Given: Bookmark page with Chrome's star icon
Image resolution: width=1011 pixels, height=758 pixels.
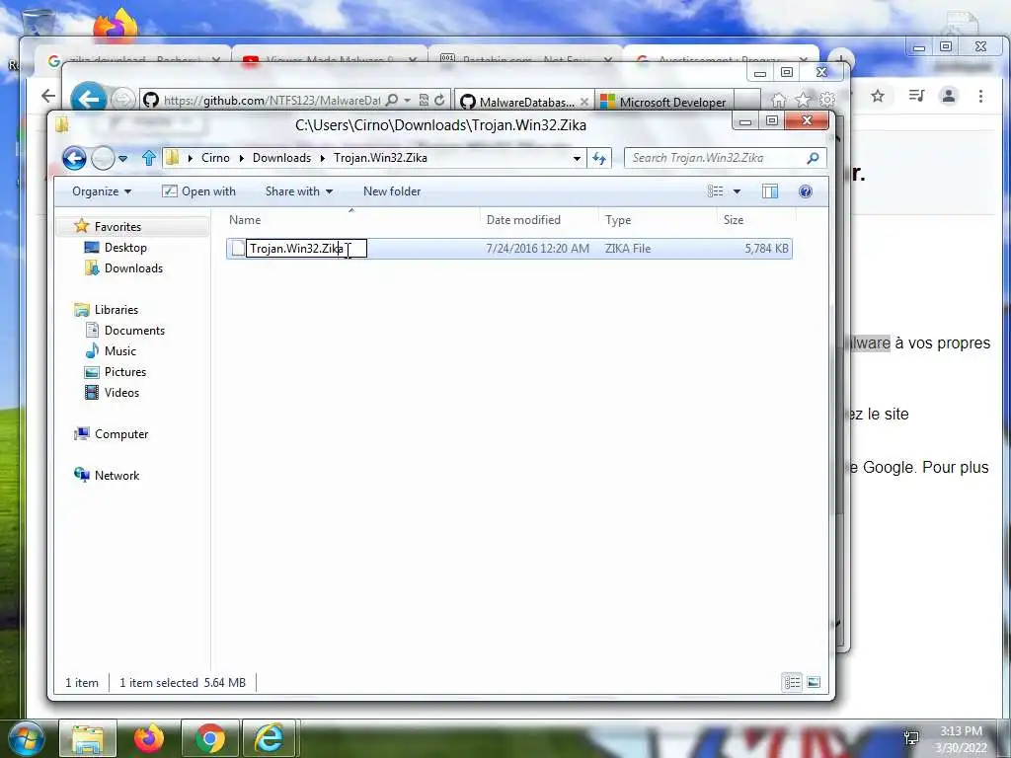Looking at the screenshot, I should coord(878,96).
